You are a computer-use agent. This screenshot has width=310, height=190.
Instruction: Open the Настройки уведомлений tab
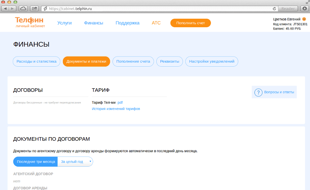pos(212,61)
